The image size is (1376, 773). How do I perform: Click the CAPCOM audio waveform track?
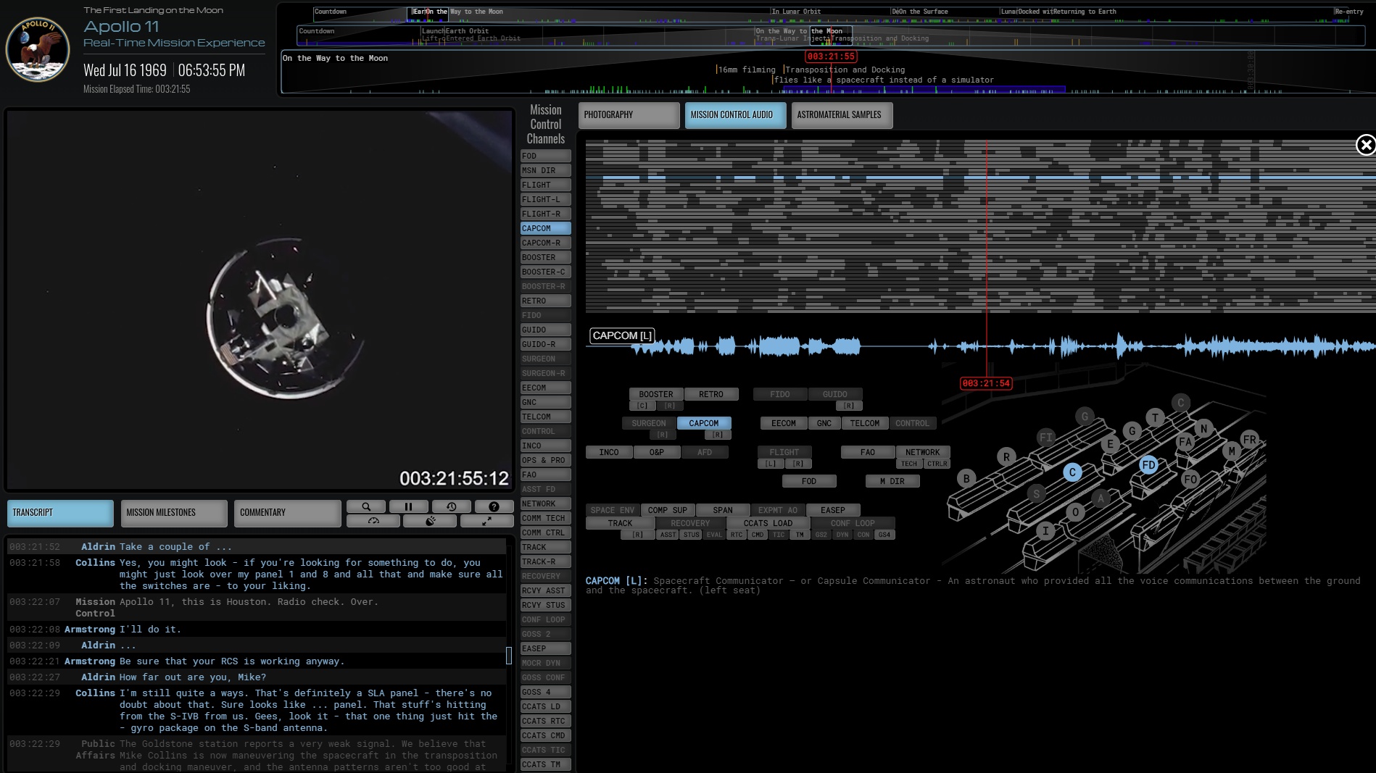click(979, 346)
